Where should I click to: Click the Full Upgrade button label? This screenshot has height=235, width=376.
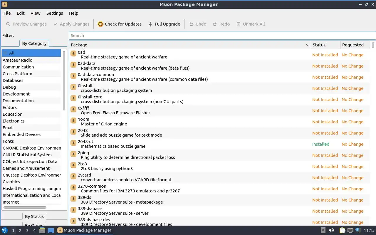pos(167,24)
